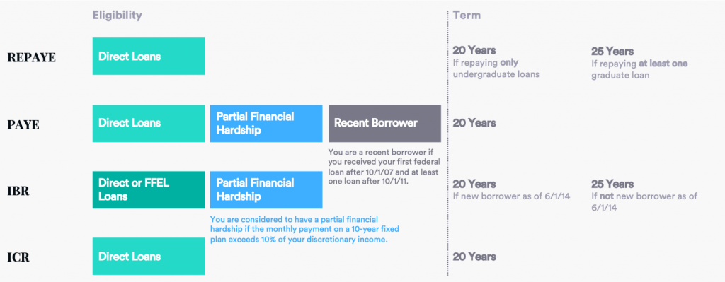Click the ICR Direct Loans box
The image size is (725, 282).
(x=149, y=257)
